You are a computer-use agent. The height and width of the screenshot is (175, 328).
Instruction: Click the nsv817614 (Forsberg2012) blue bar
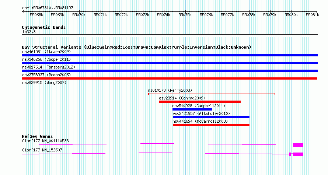pos(170,71)
